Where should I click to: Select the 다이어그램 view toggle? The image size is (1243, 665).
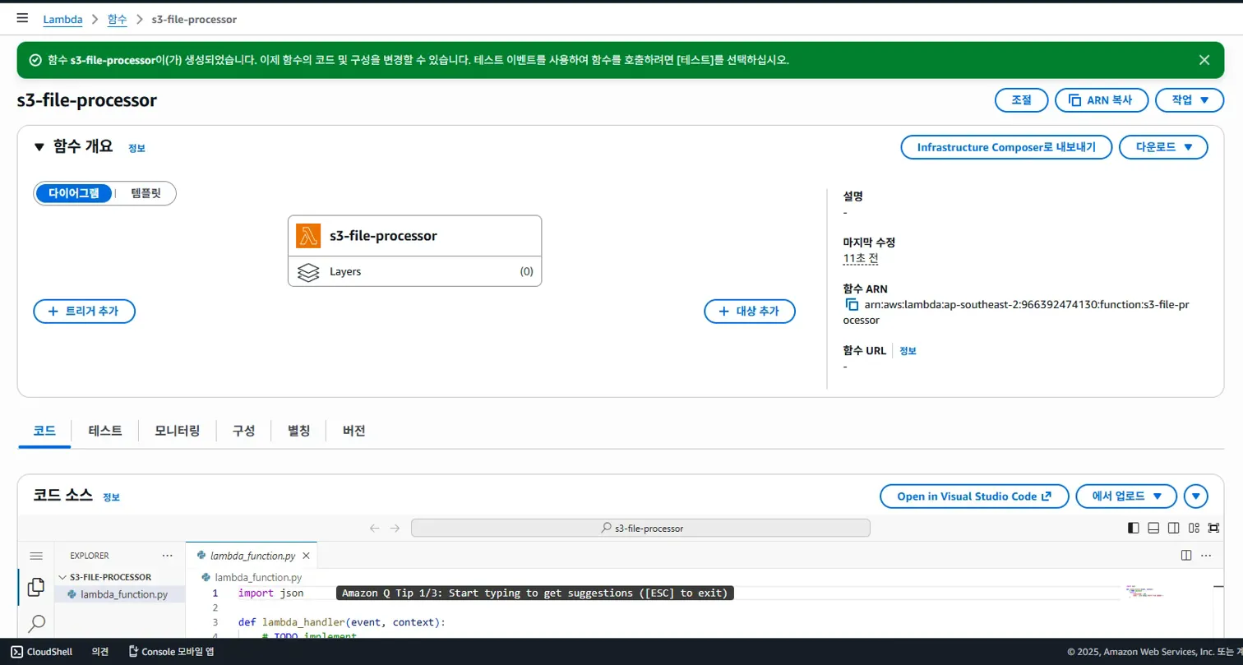click(x=74, y=193)
